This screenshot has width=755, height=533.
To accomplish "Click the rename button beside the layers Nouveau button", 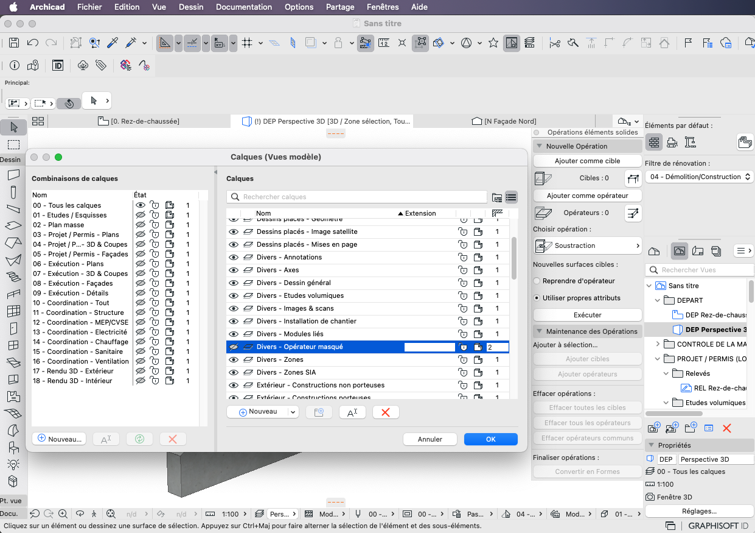I will pyautogui.click(x=352, y=412).
